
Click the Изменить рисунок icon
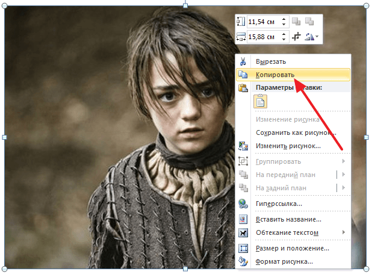tap(243, 146)
